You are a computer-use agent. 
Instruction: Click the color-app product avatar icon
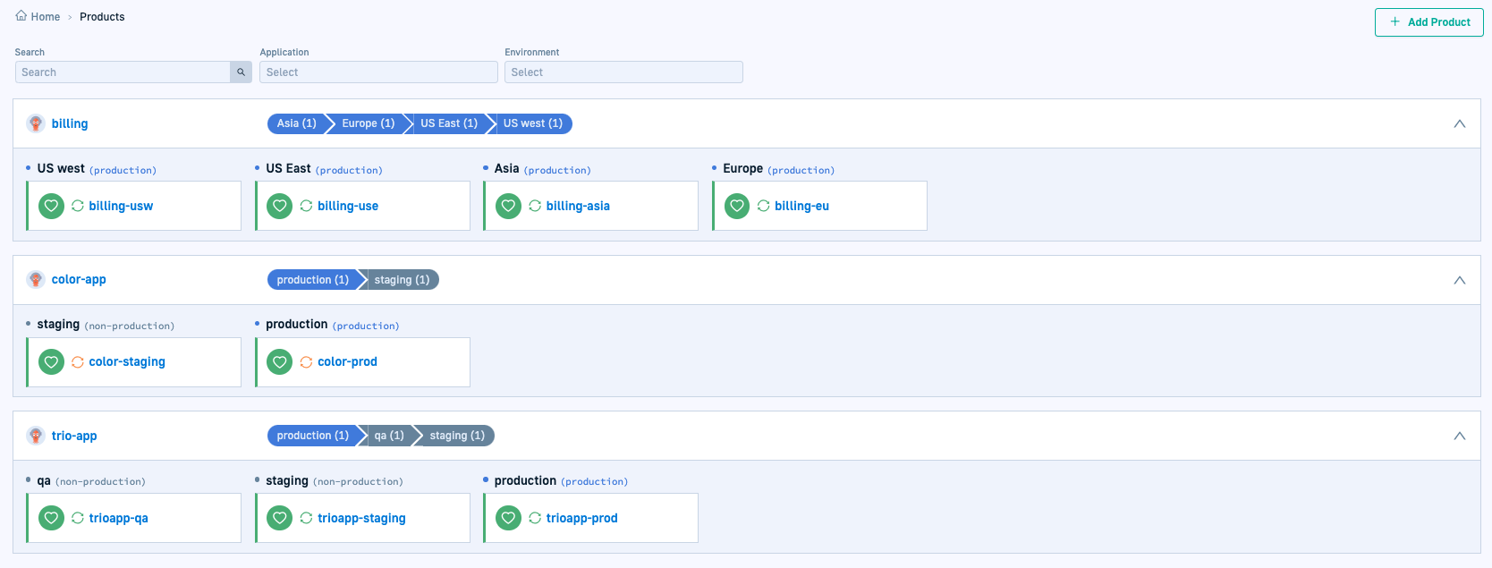(x=36, y=280)
